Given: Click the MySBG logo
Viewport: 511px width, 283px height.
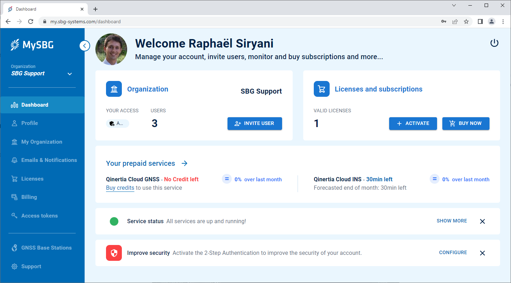Looking at the screenshot, I should pyautogui.click(x=32, y=45).
